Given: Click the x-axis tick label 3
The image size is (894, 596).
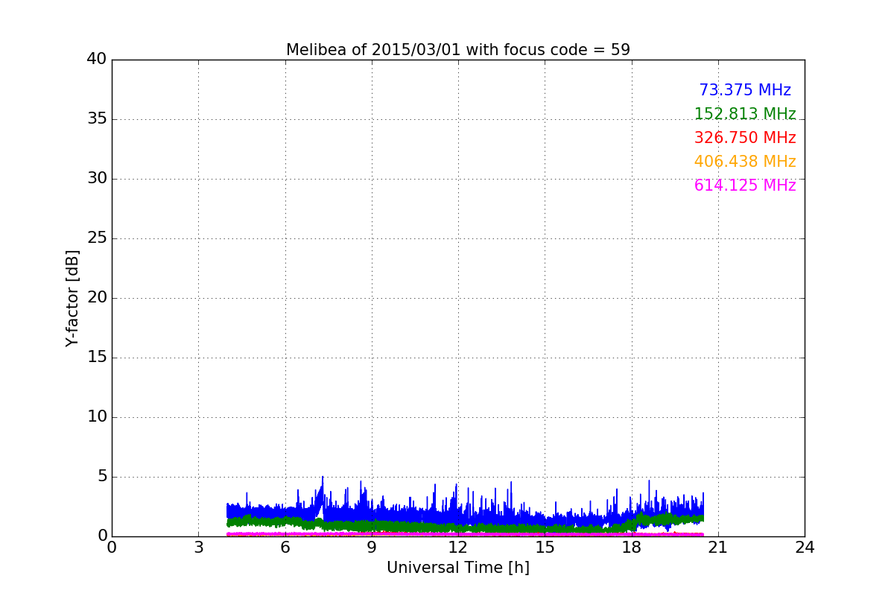Looking at the screenshot, I should pos(198,548).
